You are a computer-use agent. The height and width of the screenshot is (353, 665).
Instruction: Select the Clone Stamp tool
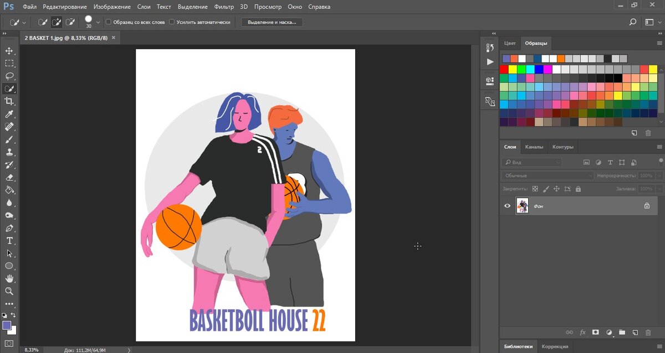(x=9, y=152)
